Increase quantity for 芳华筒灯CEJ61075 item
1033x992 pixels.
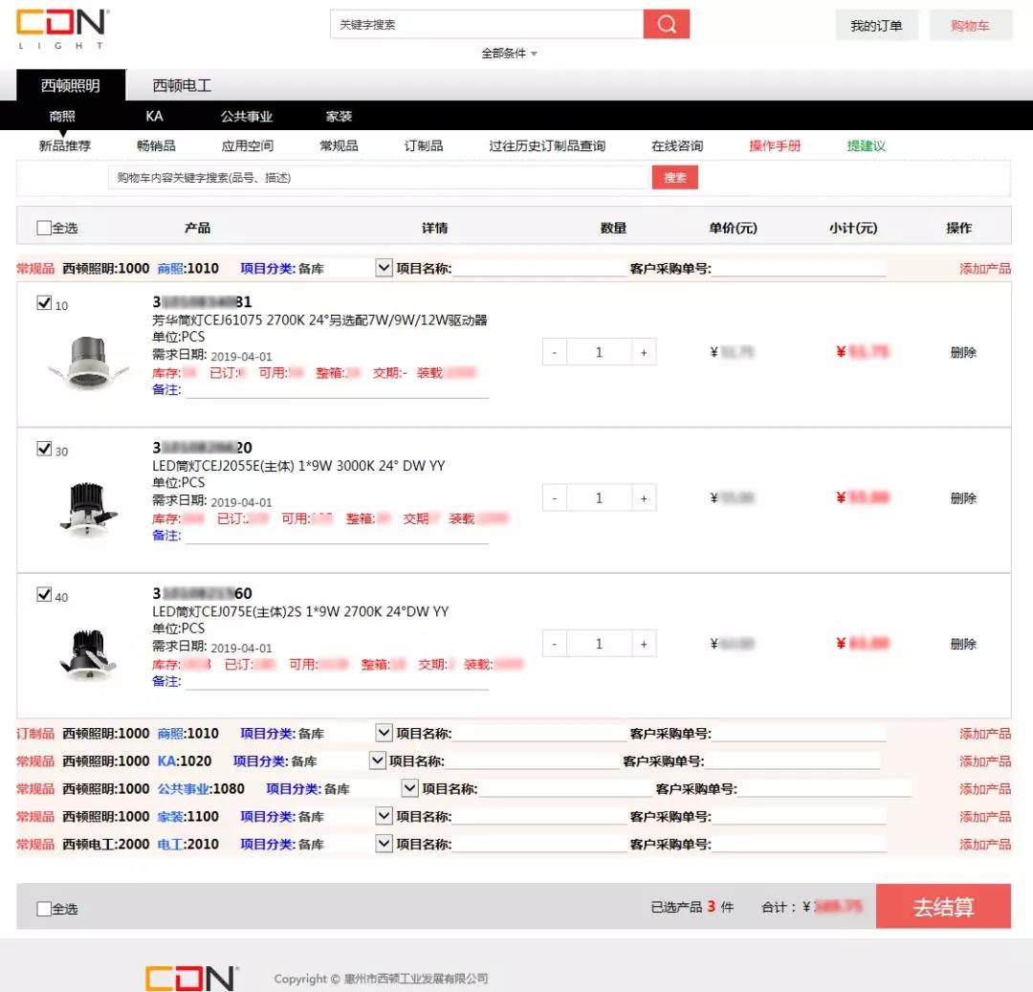click(x=644, y=352)
